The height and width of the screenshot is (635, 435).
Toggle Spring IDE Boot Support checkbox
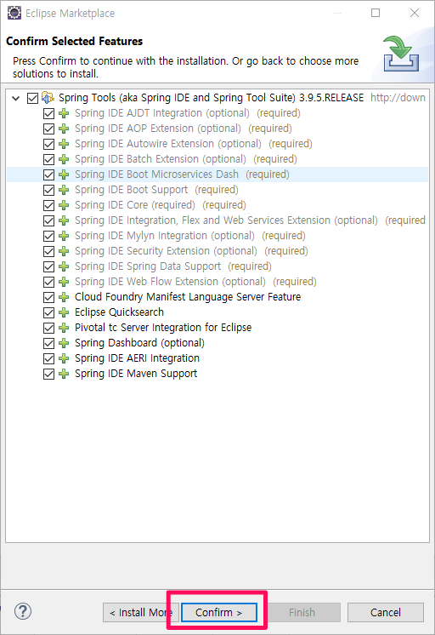[48, 190]
